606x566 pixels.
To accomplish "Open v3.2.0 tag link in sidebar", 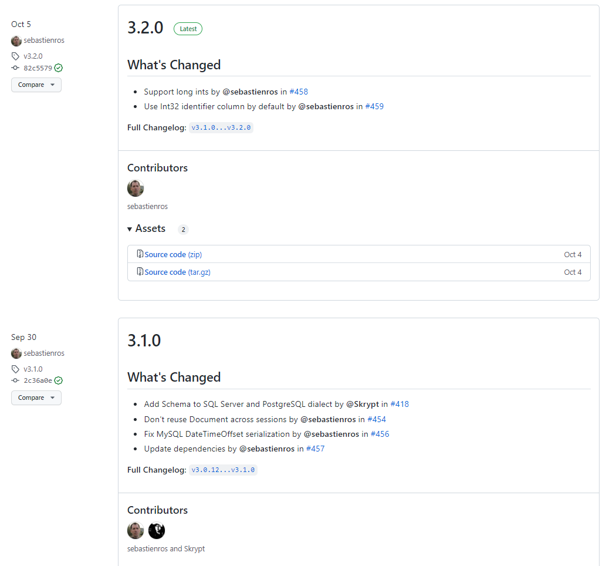I will (33, 56).
